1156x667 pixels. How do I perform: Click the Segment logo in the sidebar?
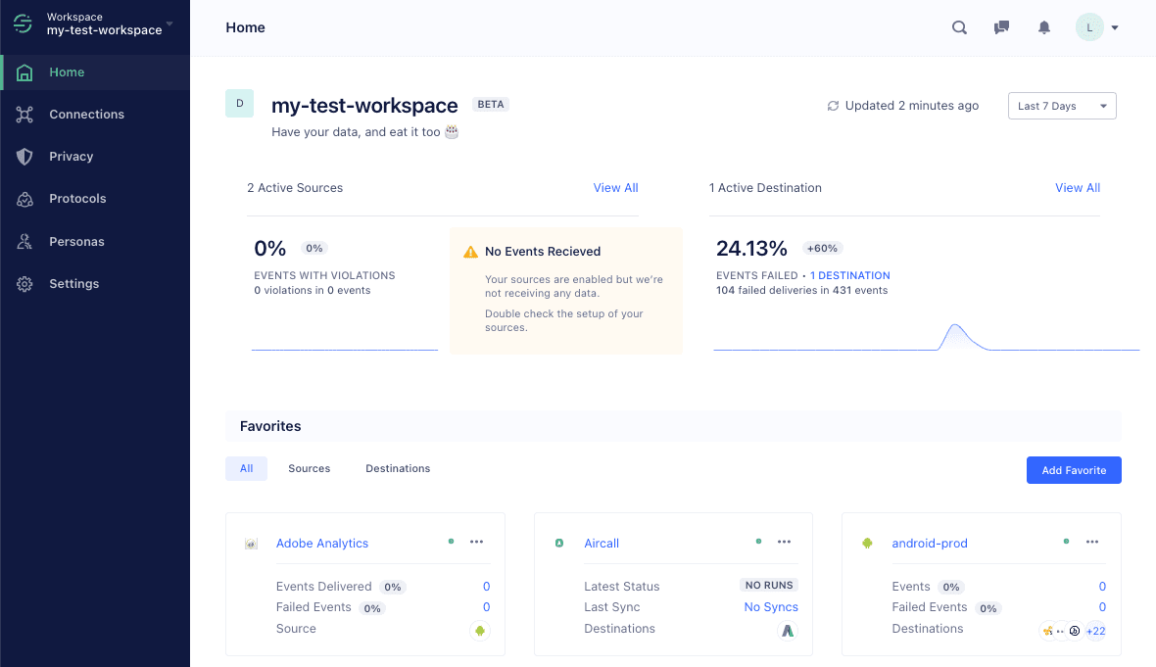(x=23, y=23)
